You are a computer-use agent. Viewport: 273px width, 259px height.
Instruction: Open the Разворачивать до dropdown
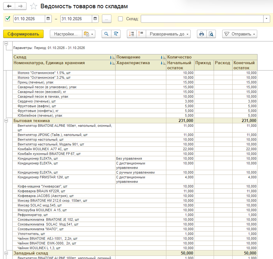[168, 34]
